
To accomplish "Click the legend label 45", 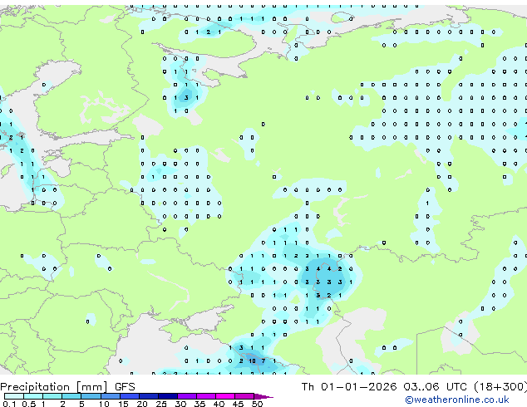I will coord(238,404).
